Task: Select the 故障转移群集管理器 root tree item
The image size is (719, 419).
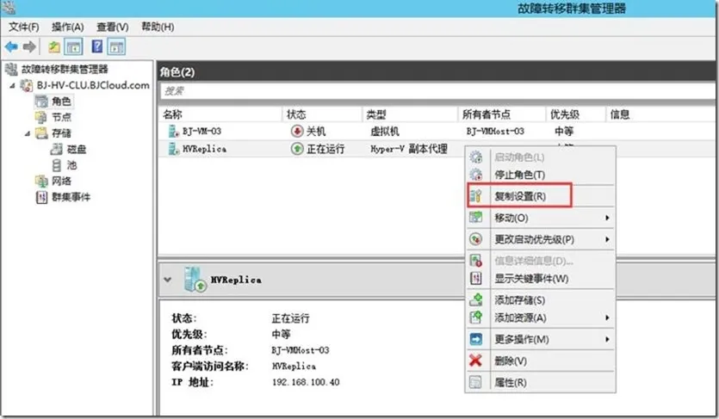Action: click(65, 70)
